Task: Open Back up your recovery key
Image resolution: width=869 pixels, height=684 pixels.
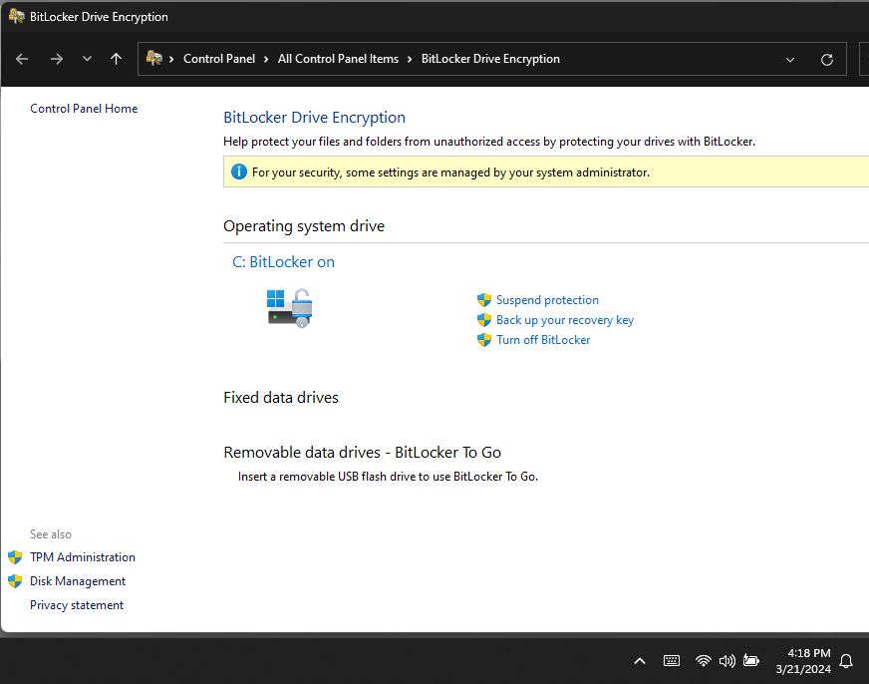Action: click(565, 320)
